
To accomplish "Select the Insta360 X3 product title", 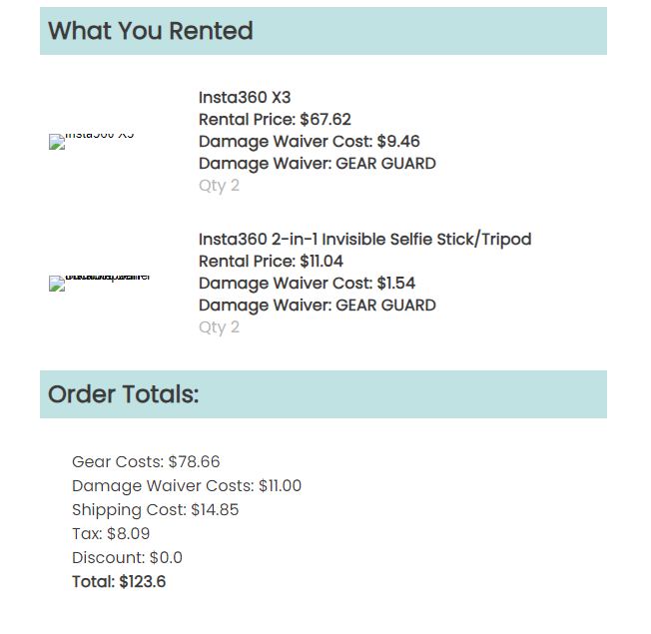I will tap(245, 98).
